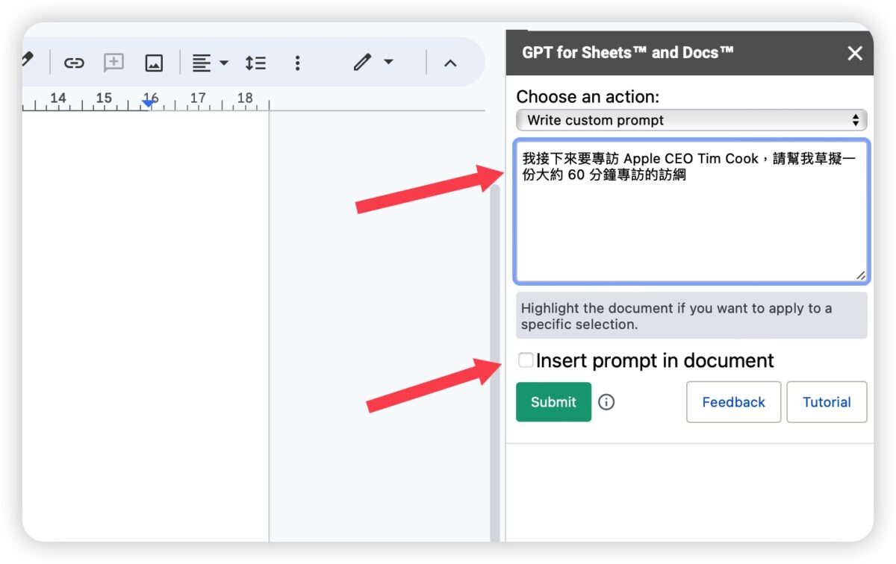
Task: Add a comment using the comment icon
Action: 113,63
